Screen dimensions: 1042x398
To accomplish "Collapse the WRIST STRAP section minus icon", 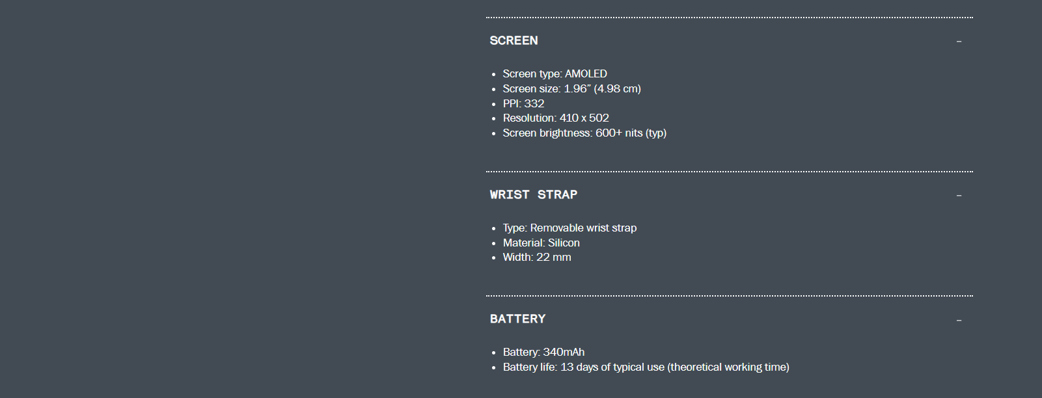I will (959, 196).
